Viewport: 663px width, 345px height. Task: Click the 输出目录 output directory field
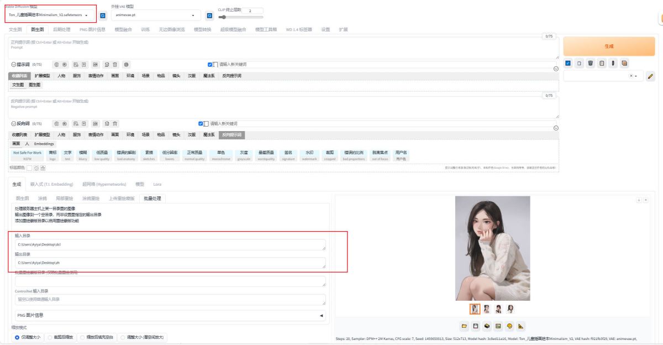pyautogui.click(x=170, y=263)
